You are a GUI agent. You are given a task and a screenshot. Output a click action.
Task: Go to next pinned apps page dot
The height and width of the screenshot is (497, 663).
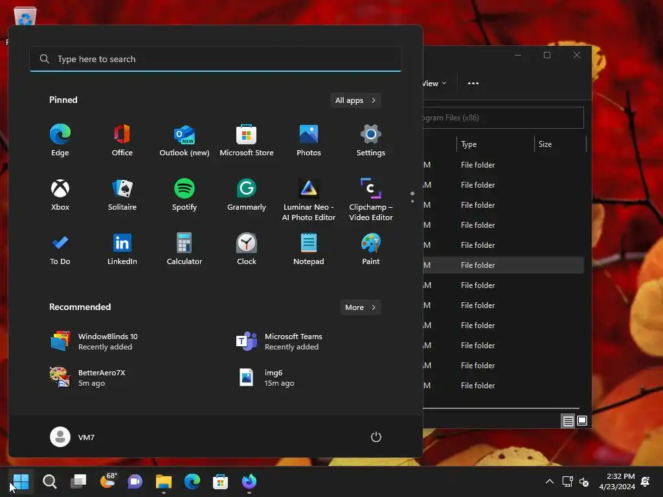(x=412, y=201)
